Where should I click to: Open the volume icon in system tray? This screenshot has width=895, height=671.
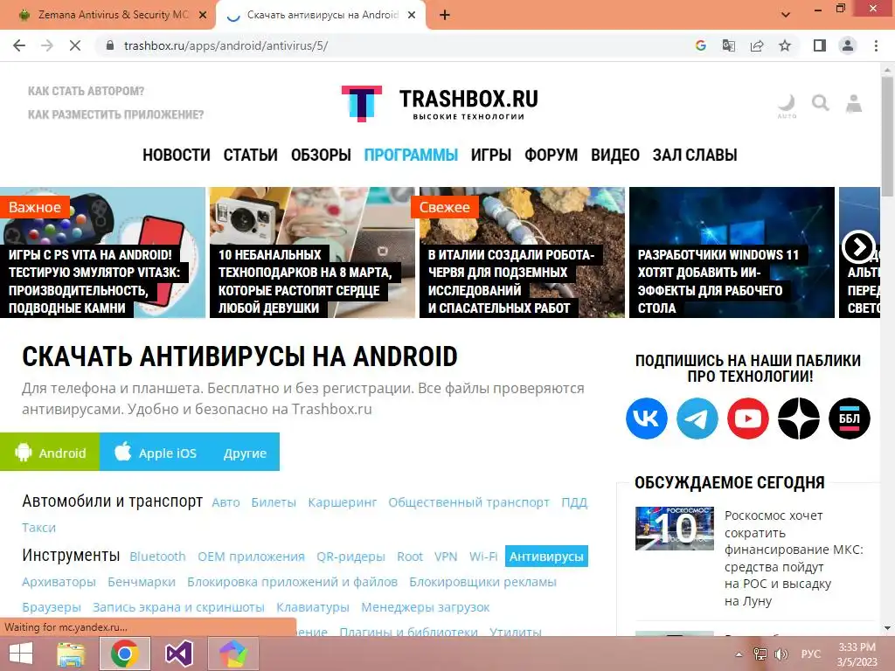pos(781,654)
